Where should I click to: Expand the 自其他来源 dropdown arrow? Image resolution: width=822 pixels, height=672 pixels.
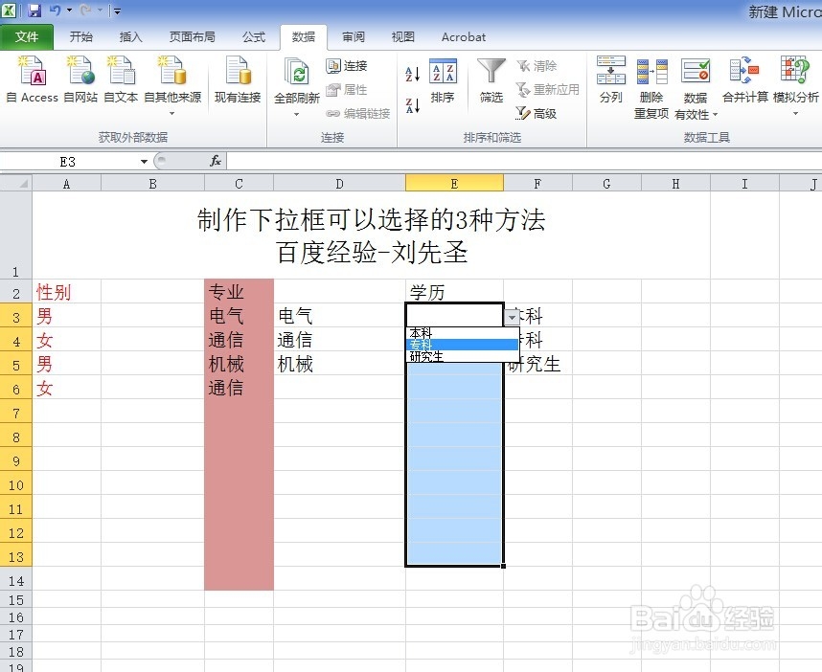(x=172, y=111)
